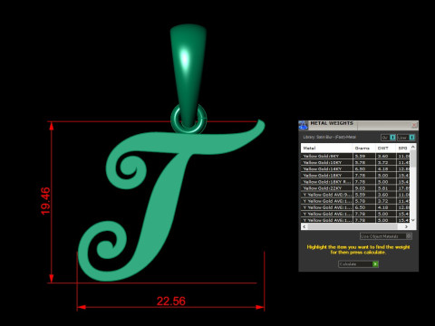435x326 pixels.
Task: Select the Yellow Gold 22KY row
Action: pos(355,188)
